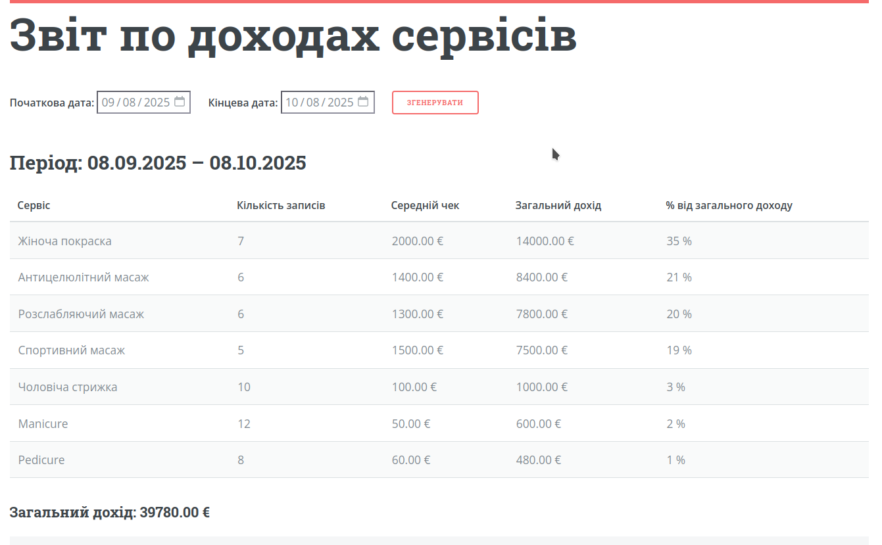The width and height of the screenshot is (882, 545).
Task: Click the Період heading text
Action: [x=157, y=163]
